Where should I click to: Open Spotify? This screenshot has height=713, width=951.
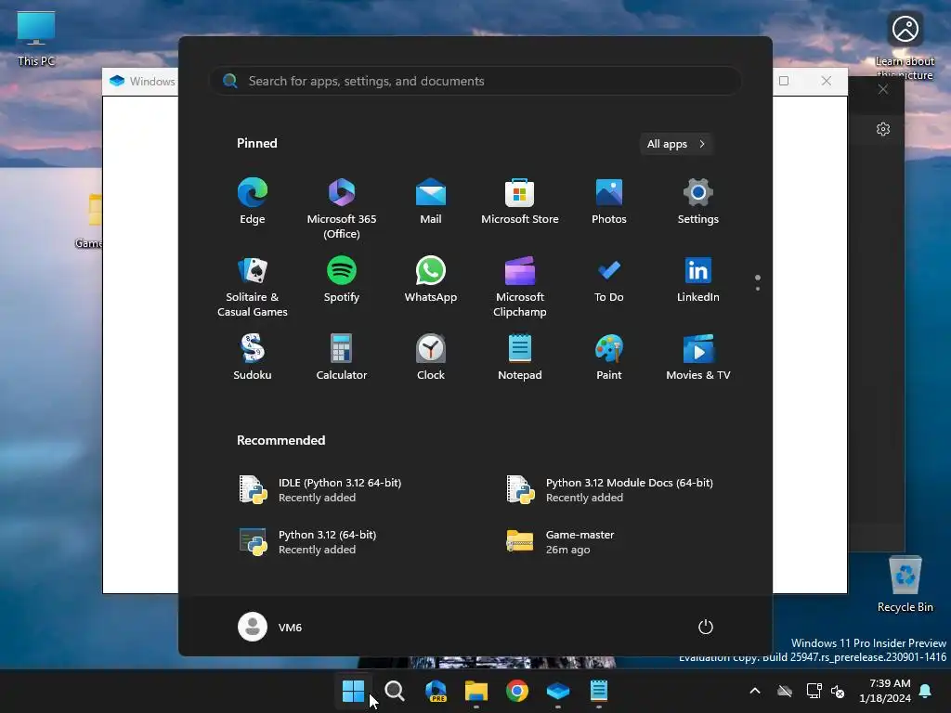(x=342, y=279)
